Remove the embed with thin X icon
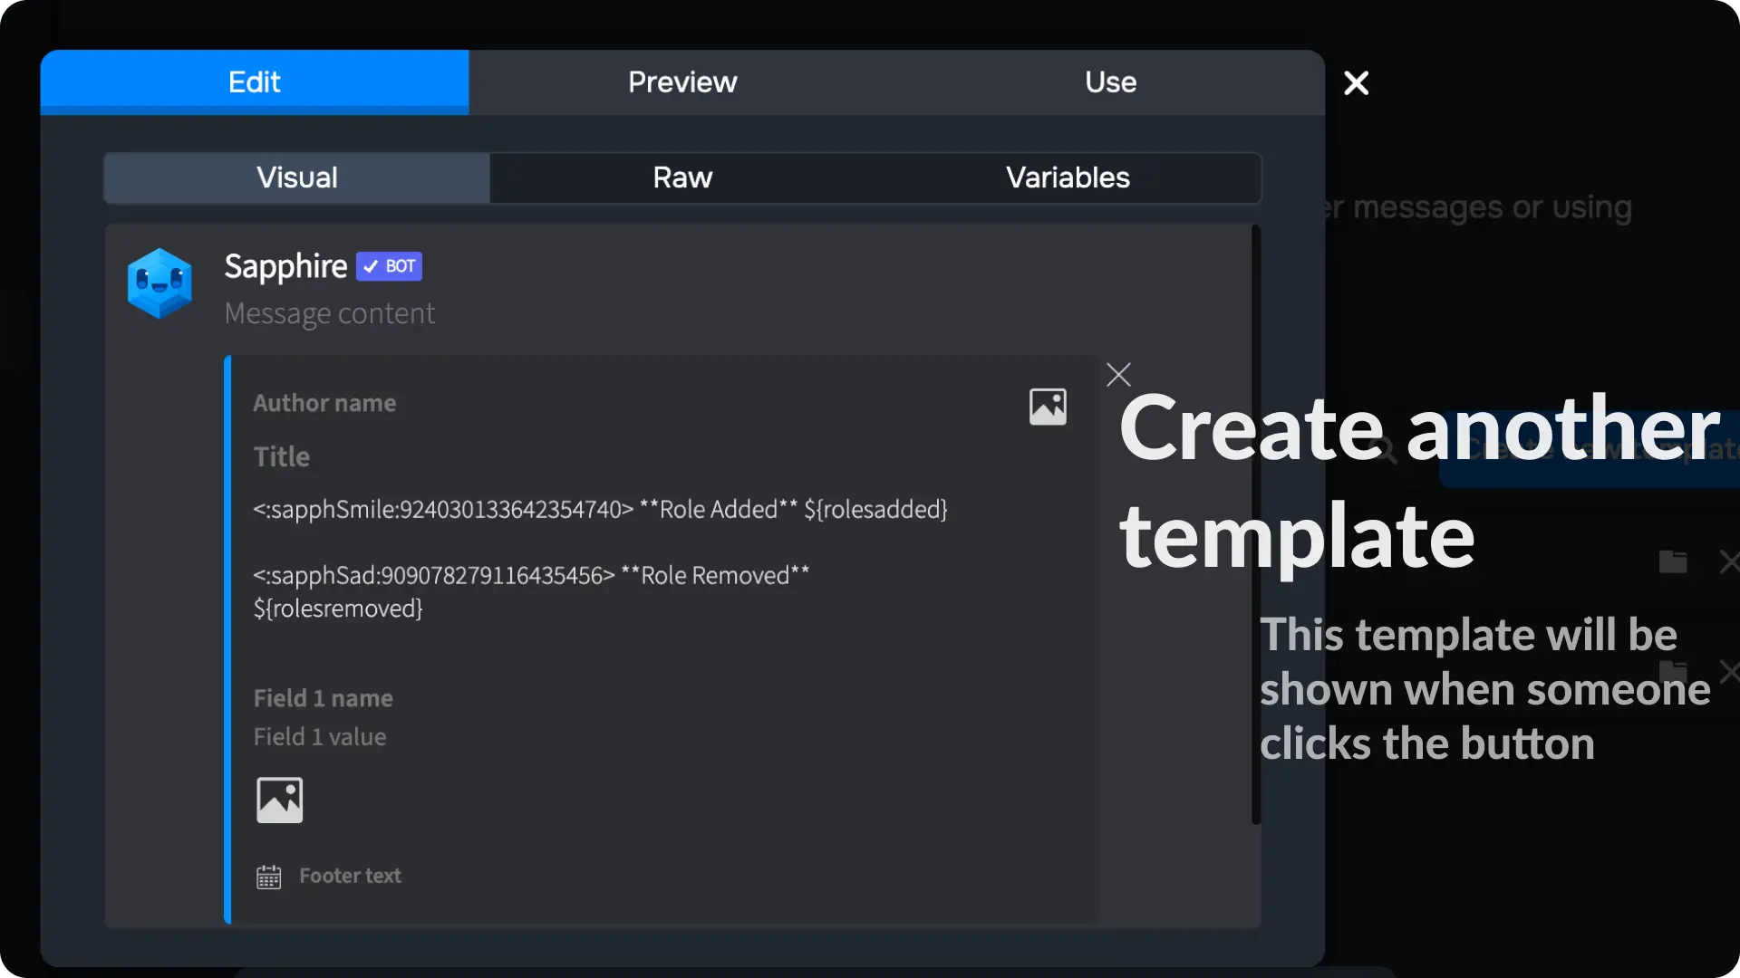 coord(1118,375)
